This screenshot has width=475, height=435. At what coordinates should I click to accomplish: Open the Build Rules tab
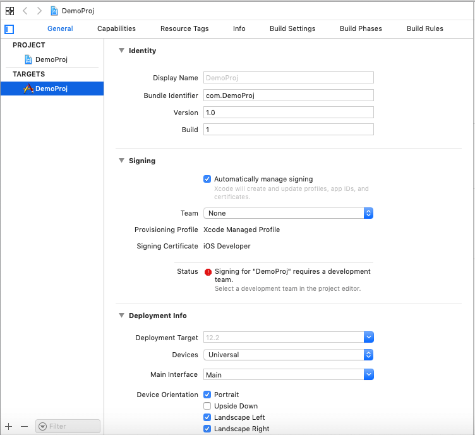(424, 28)
